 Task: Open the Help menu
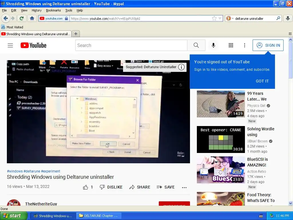click(80, 10)
